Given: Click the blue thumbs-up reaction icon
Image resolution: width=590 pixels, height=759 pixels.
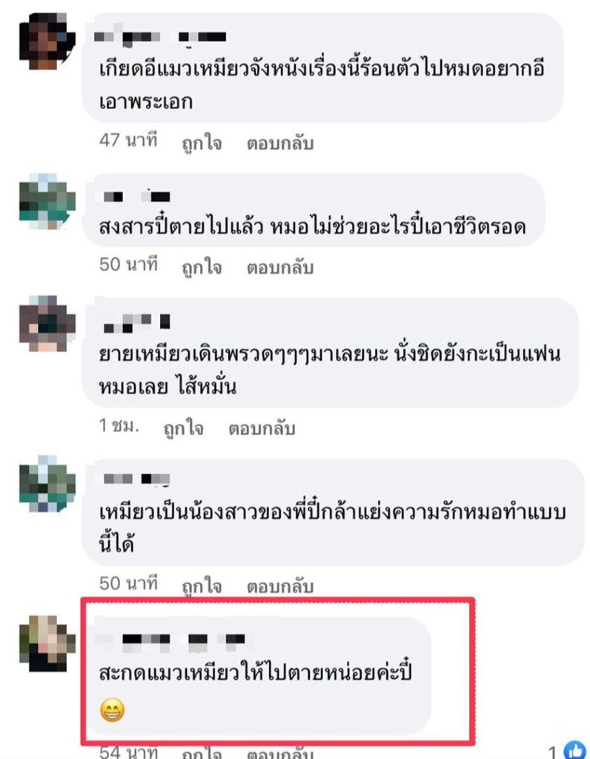Looking at the screenshot, I should coord(575,750).
